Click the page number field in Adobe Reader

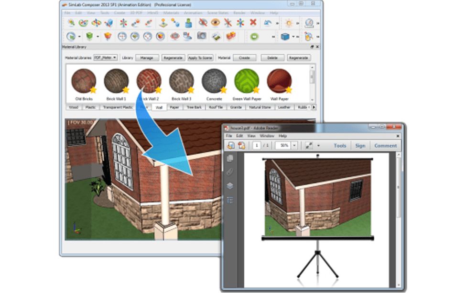click(257, 145)
